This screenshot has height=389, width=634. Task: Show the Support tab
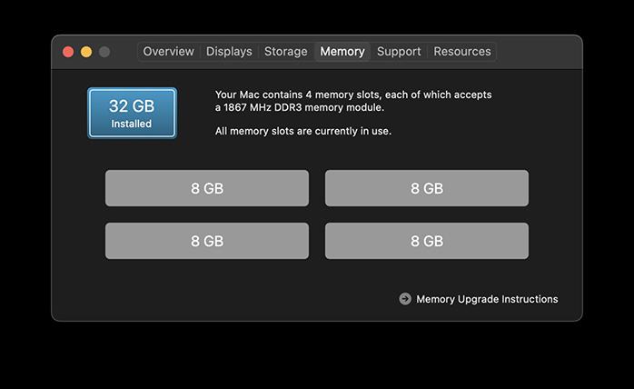coord(399,52)
